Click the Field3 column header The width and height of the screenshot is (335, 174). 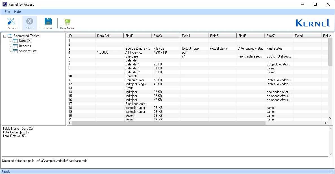coord(166,35)
